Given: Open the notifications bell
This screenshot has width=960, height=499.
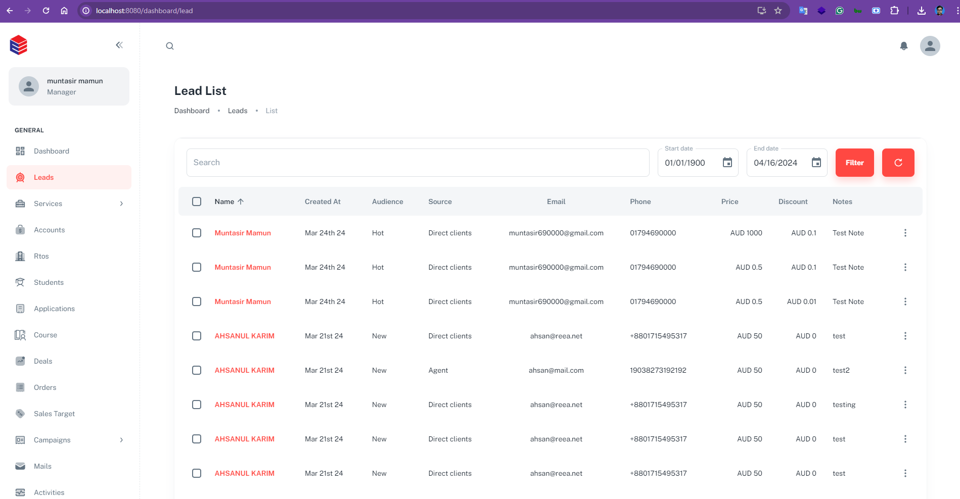Looking at the screenshot, I should click(x=904, y=46).
